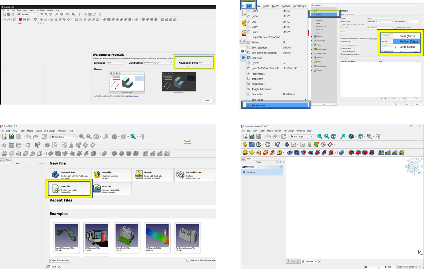Open Windows menu in Start page window

62,131
